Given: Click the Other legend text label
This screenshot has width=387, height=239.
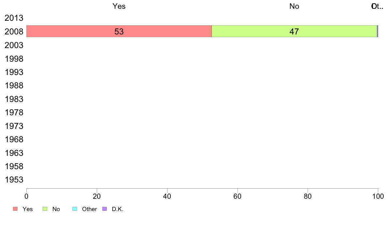Looking at the screenshot, I should tap(89, 209).
